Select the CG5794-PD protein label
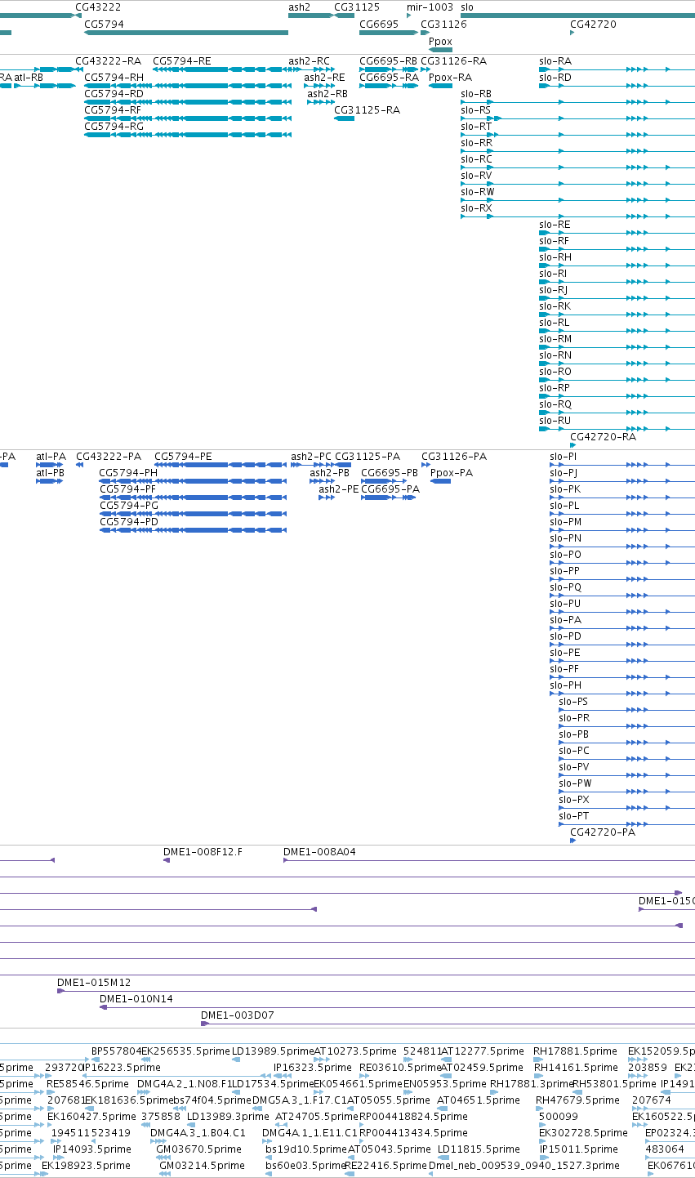 pyautogui.click(x=129, y=522)
